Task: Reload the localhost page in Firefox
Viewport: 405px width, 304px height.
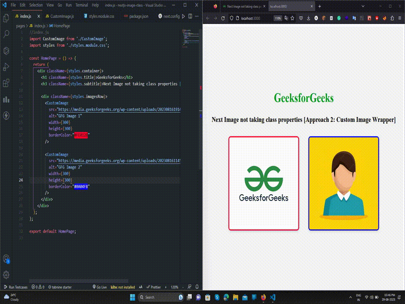Action: [223, 18]
